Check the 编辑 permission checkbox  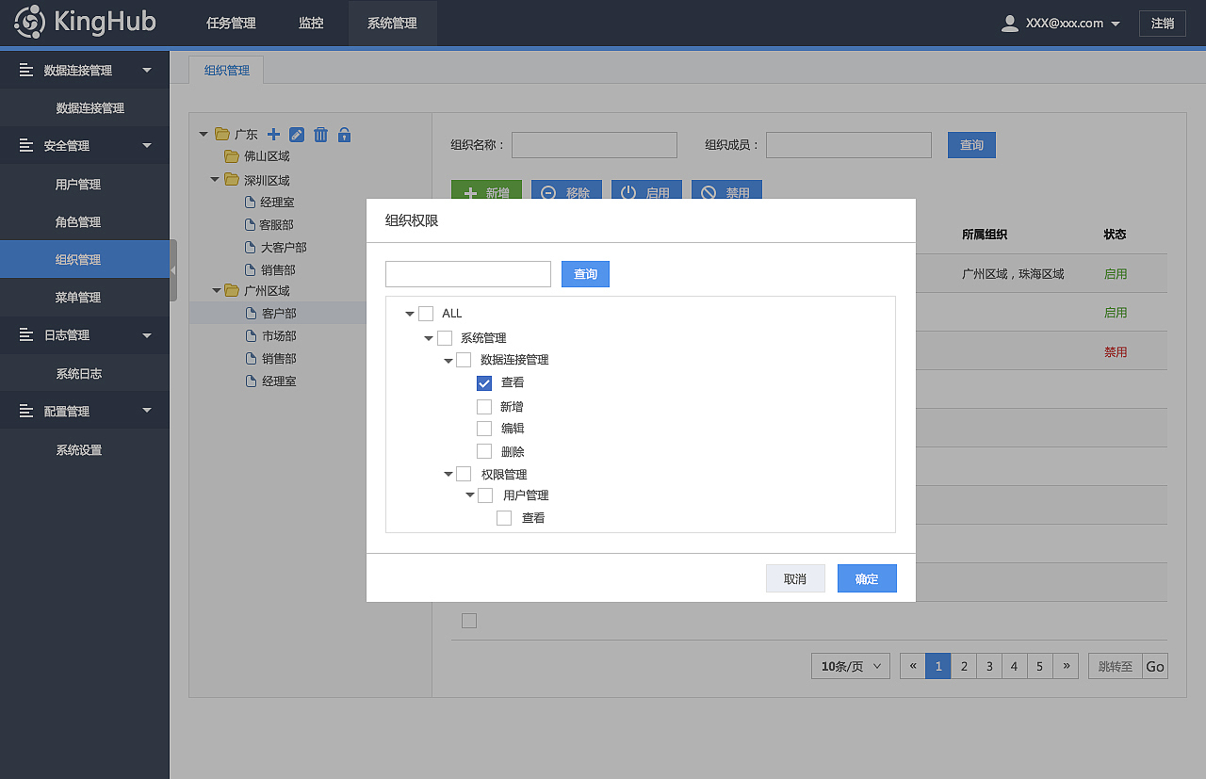click(484, 429)
